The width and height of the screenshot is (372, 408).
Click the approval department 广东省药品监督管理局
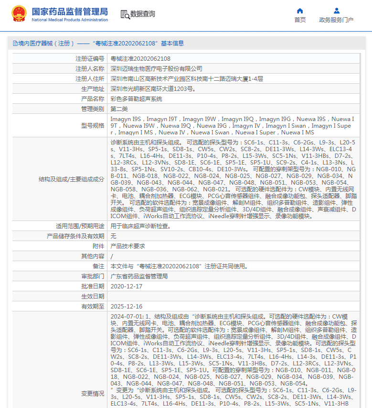point(139,276)
